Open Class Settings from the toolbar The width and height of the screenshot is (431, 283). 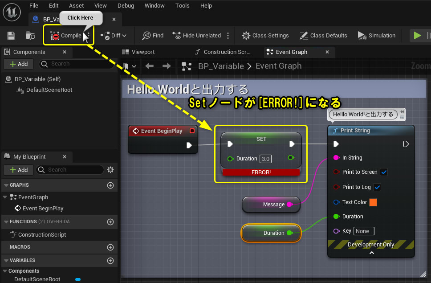(x=265, y=35)
